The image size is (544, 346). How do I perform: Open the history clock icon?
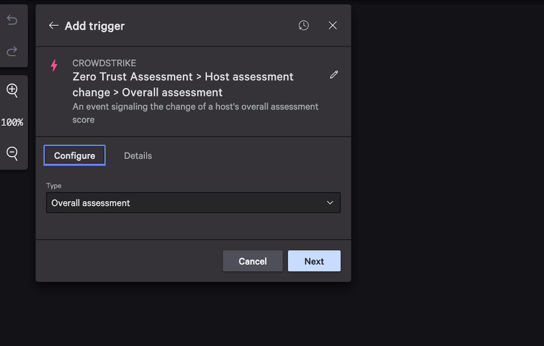(304, 26)
